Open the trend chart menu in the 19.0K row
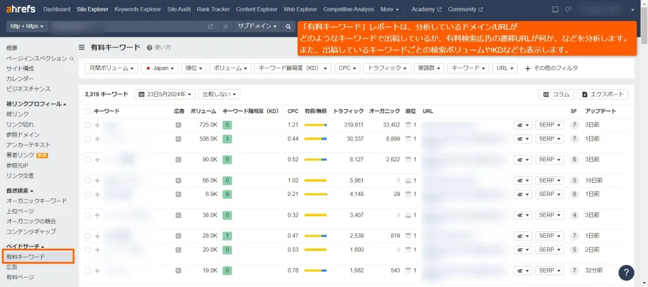 coord(523,271)
